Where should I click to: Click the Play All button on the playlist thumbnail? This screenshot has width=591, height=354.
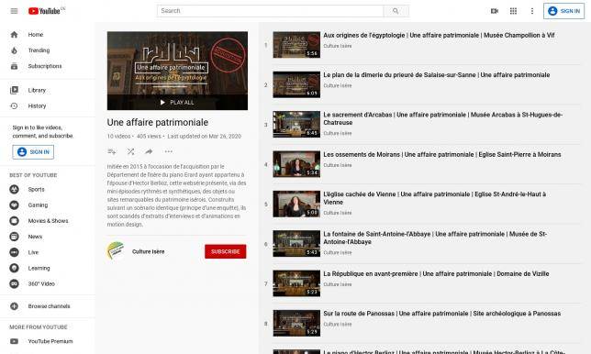coord(177,102)
